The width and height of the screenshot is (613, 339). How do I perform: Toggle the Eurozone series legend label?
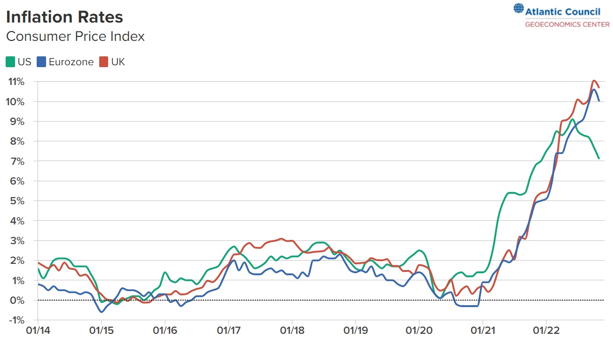(x=71, y=62)
